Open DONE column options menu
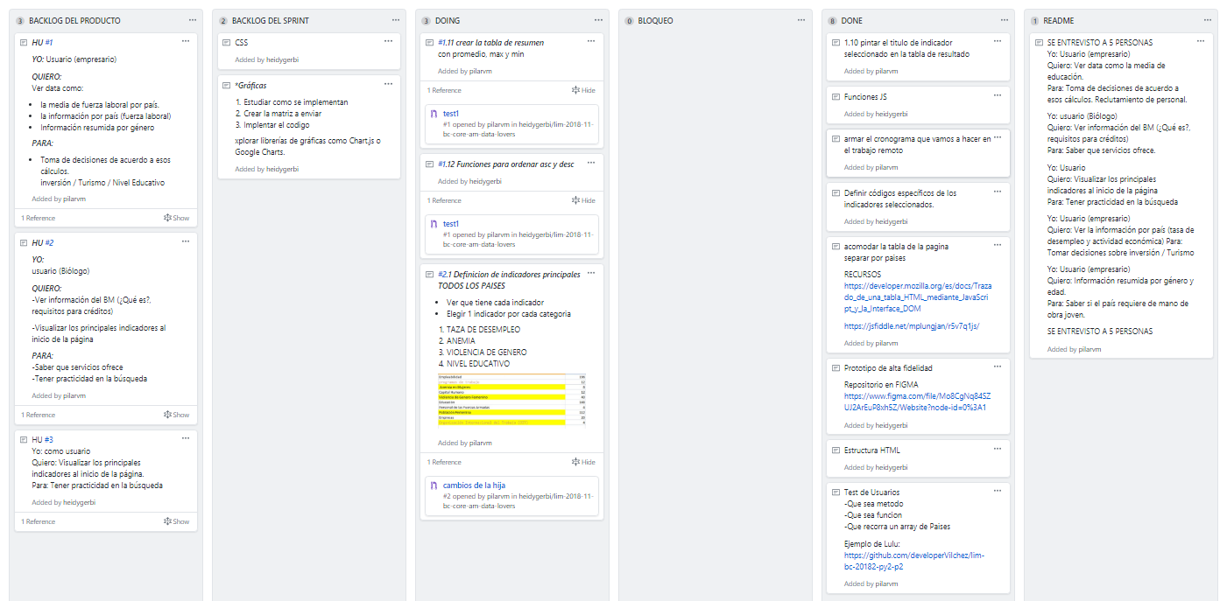Image resolution: width=1227 pixels, height=601 pixels. click(1005, 20)
